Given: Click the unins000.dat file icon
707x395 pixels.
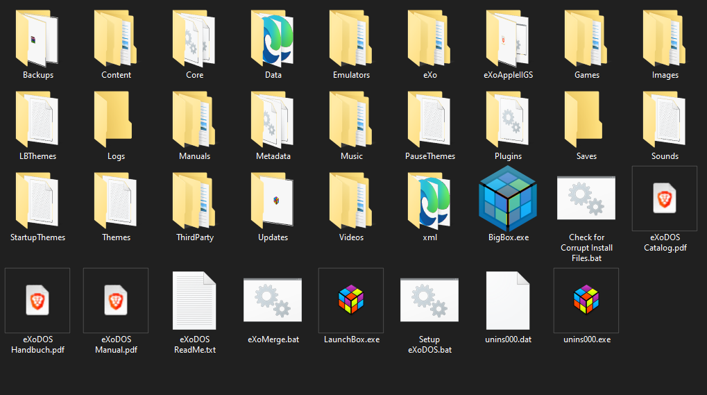Looking at the screenshot, I should pyautogui.click(x=508, y=300).
